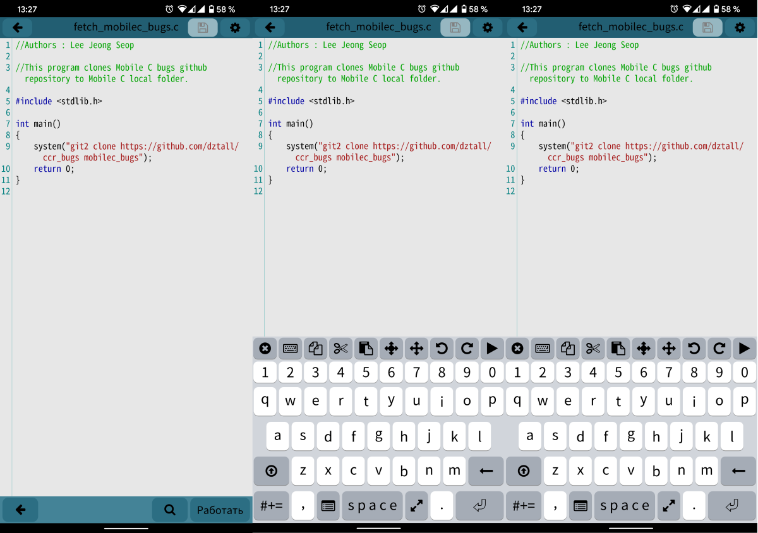Save the file fetch_mobilec_bugs.c
This screenshot has width=758, height=533.
click(x=203, y=27)
